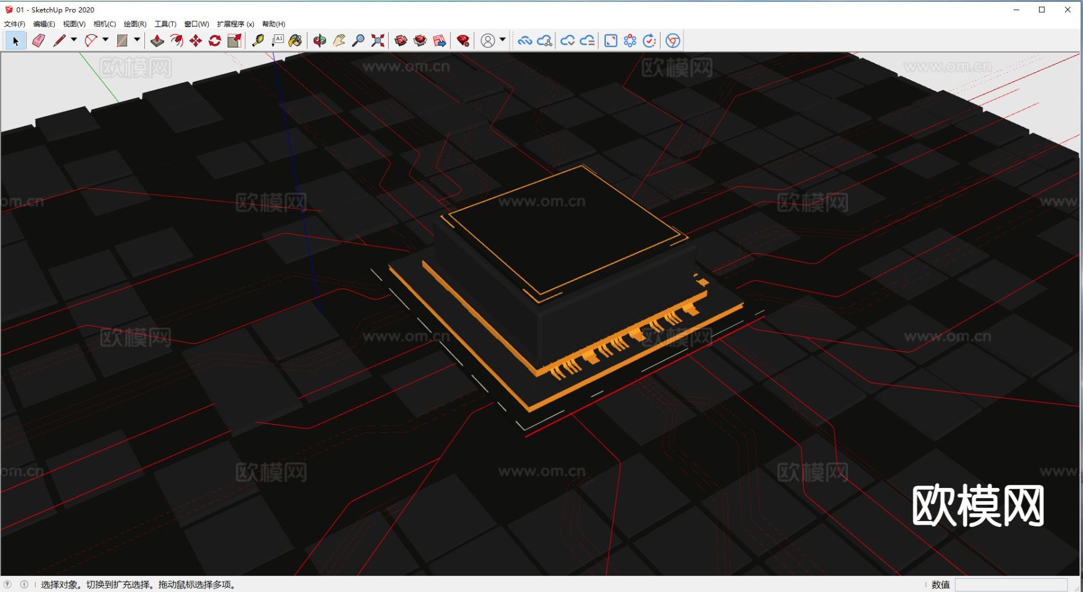The width and height of the screenshot is (1083, 592).
Task: Activate the Paint Bucket tool
Action: coord(295,40)
